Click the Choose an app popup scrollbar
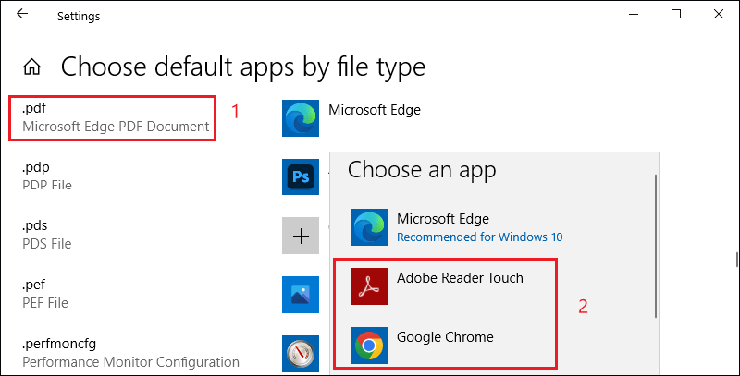740x376 pixels. click(x=656, y=246)
